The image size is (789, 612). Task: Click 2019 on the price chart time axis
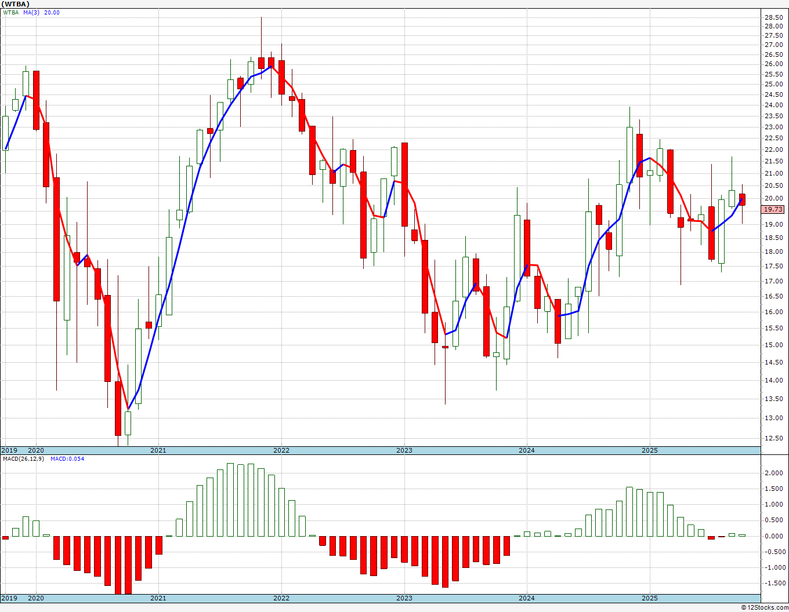pyautogui.click(x=9, y=450)
